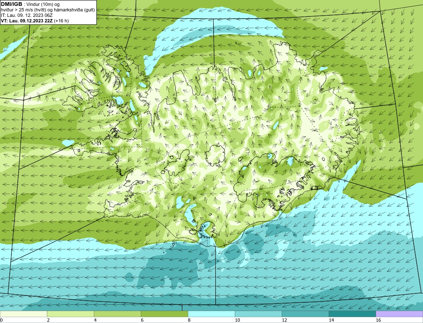Click the '(+16 h)' forecast offset text
This screenshot has height=323, width=423.
point(61,21)
